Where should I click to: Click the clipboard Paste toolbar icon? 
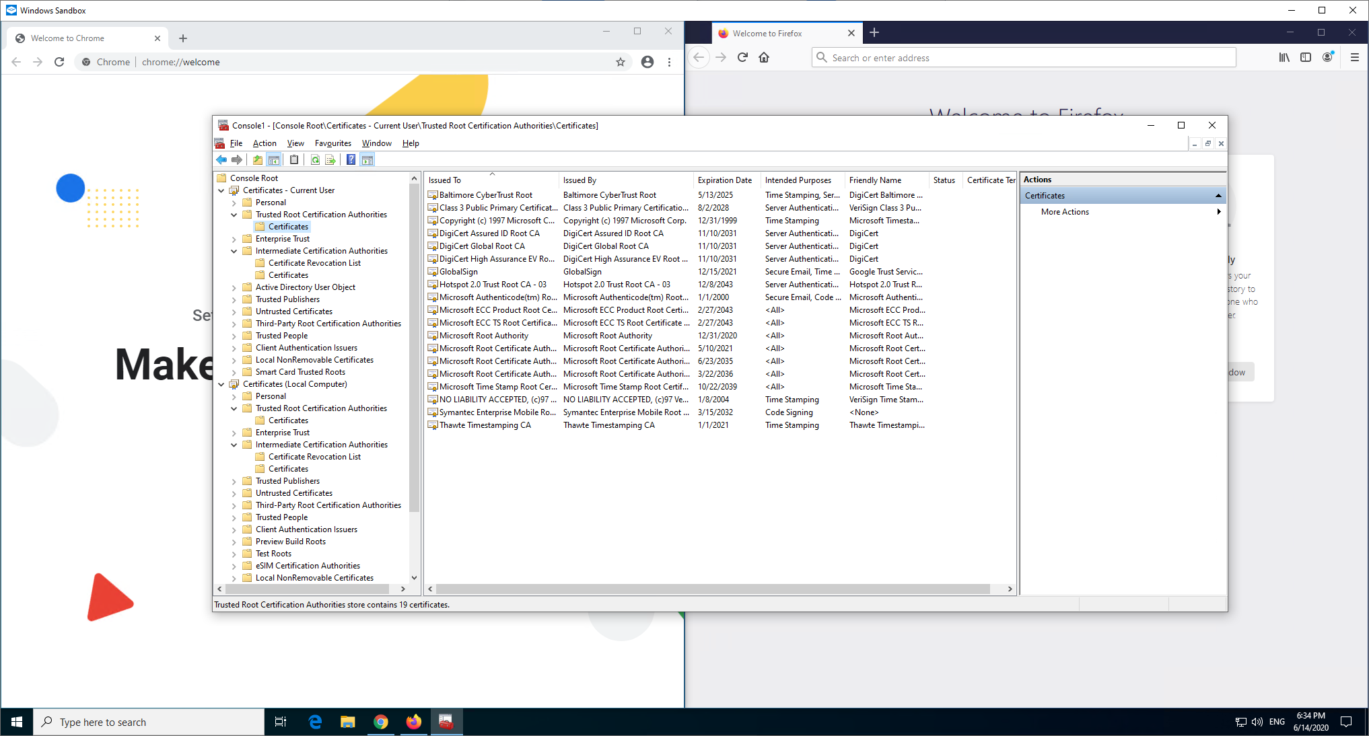point(294,160)
